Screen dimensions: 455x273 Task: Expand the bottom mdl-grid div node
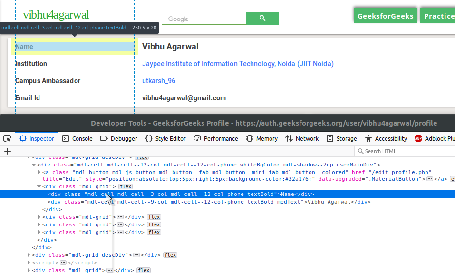tap(29, 270)
